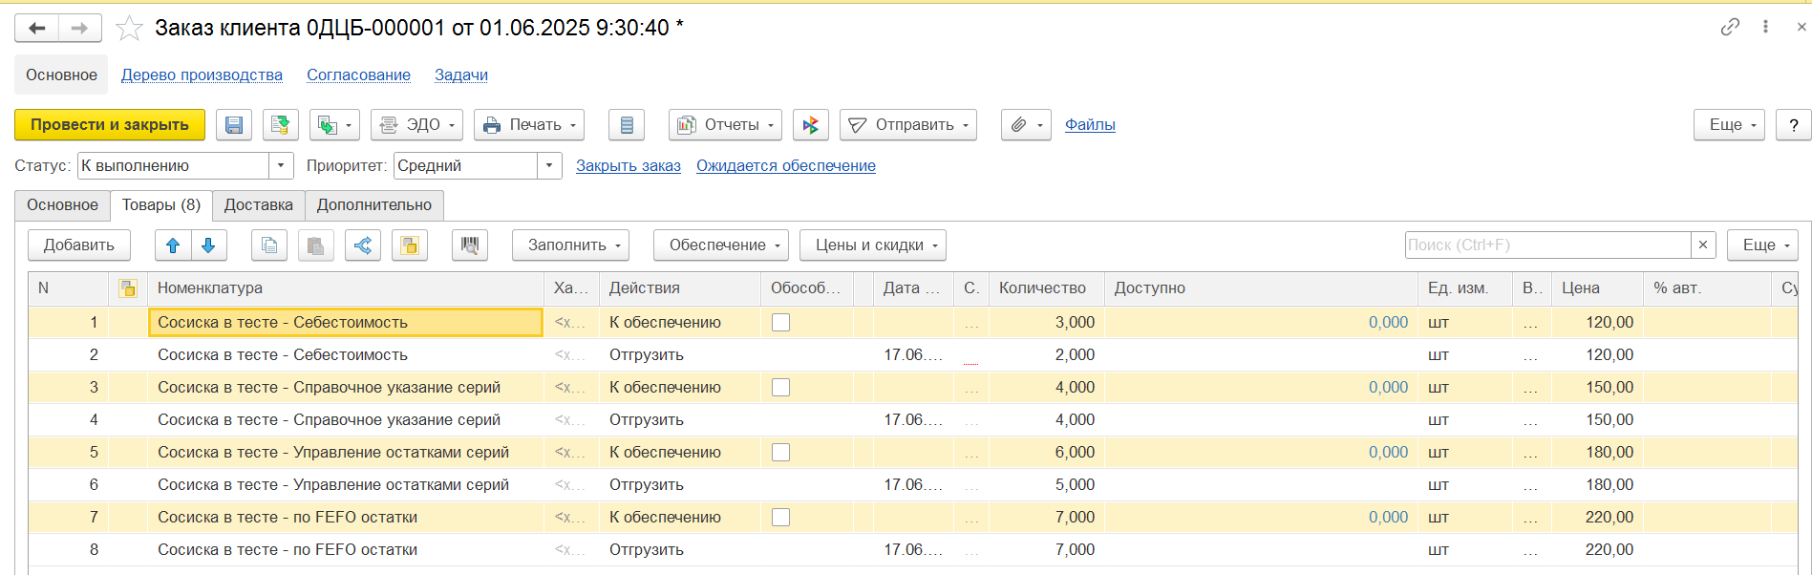This screenshot has height=575, width=1812.
Task: Open the Обеспечение dropdown menu
Action: click(x=721, y=245)
